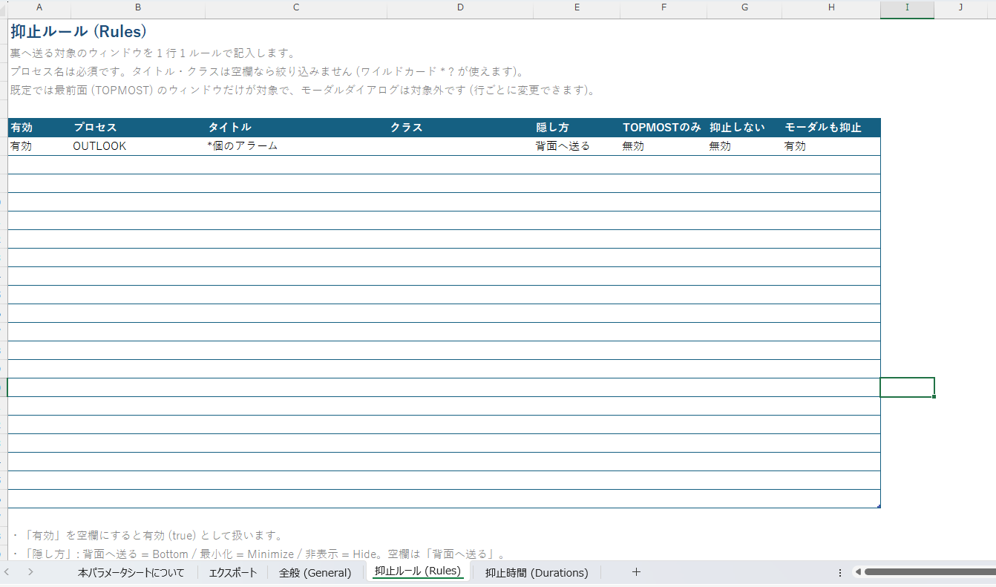996x587 pixels.
Task: Open sheet tab options three-dot icon
Action: click(x=840, y=572)
